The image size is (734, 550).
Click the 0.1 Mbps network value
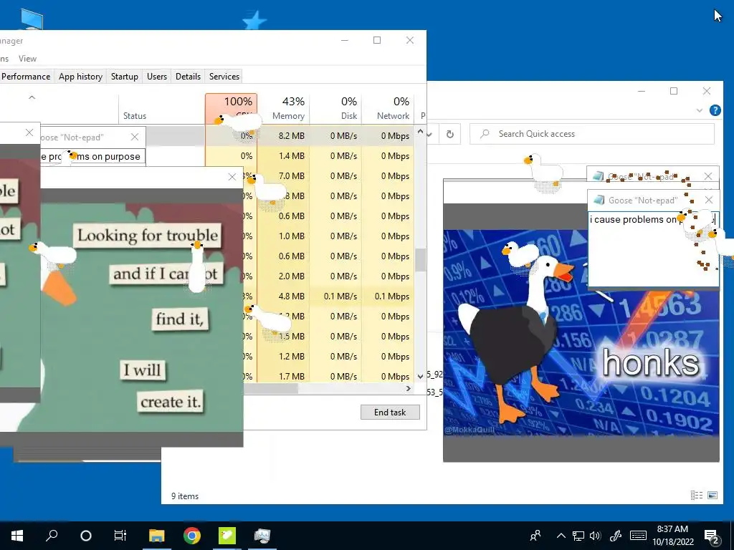[392, 296]
